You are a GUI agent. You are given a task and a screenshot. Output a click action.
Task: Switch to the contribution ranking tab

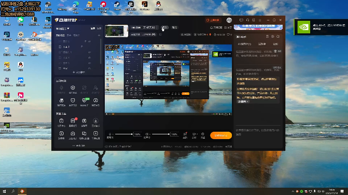click(x=262, y=44)
